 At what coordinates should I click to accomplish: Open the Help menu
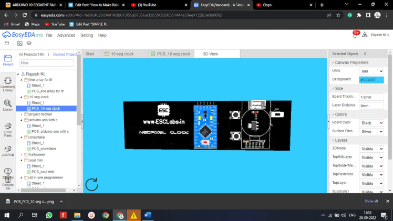coord(102,35)
